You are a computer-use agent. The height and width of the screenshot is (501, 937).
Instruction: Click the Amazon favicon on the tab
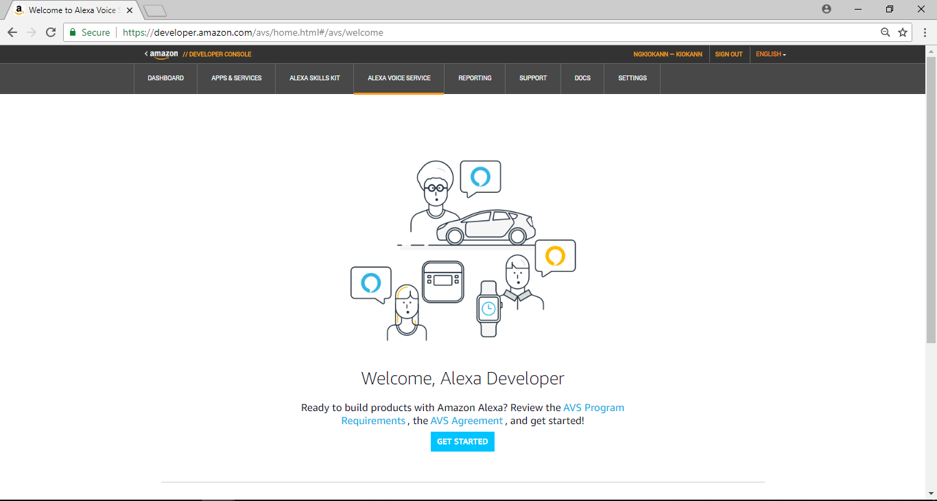[19, 10]
